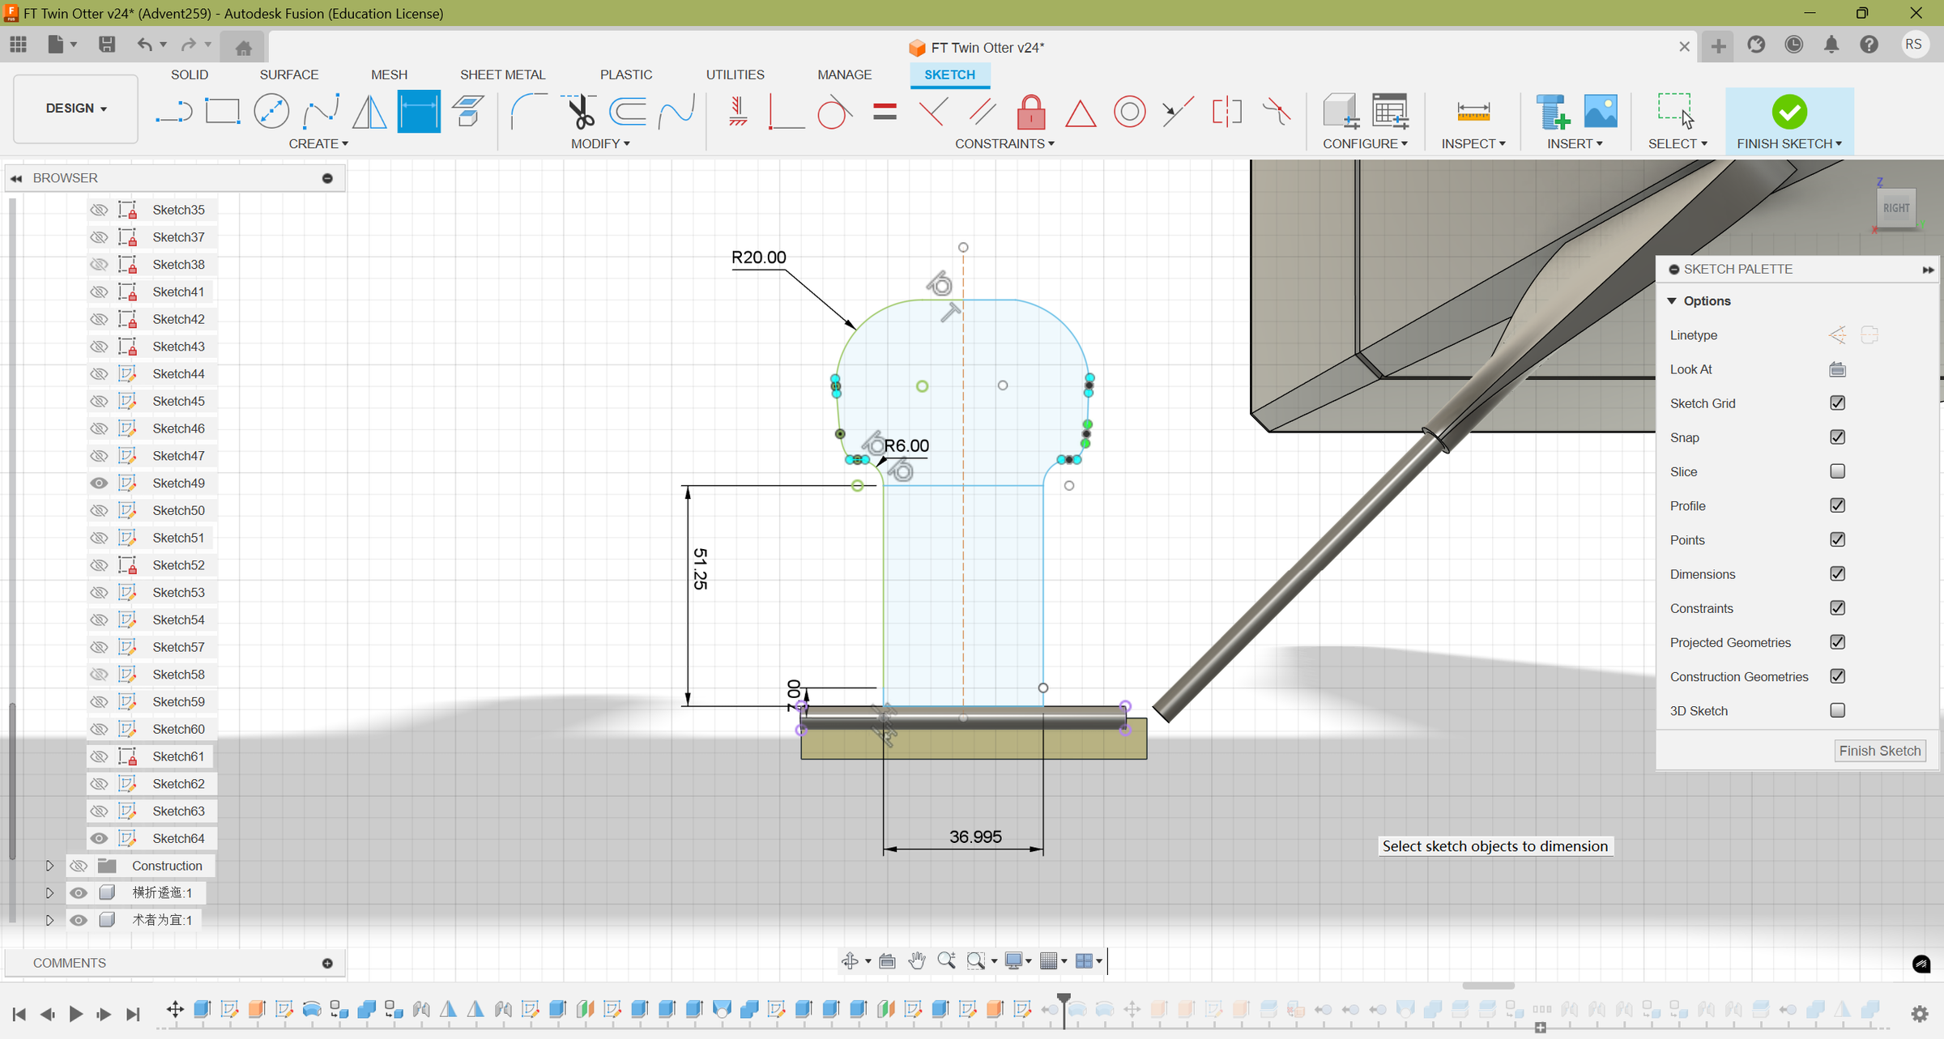
Task: Apply the Fix/UnFix constraint
Action: (1031, 112)
